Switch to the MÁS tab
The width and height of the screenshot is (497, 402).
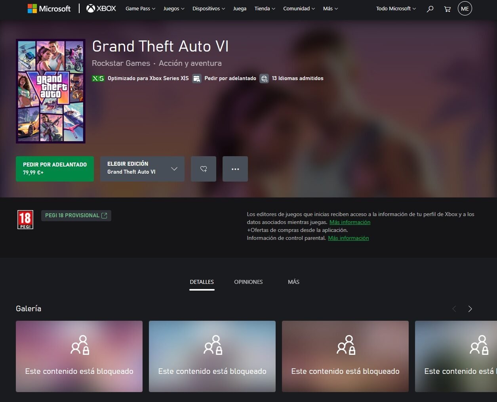pyautogui.click(x=293, y=282)
